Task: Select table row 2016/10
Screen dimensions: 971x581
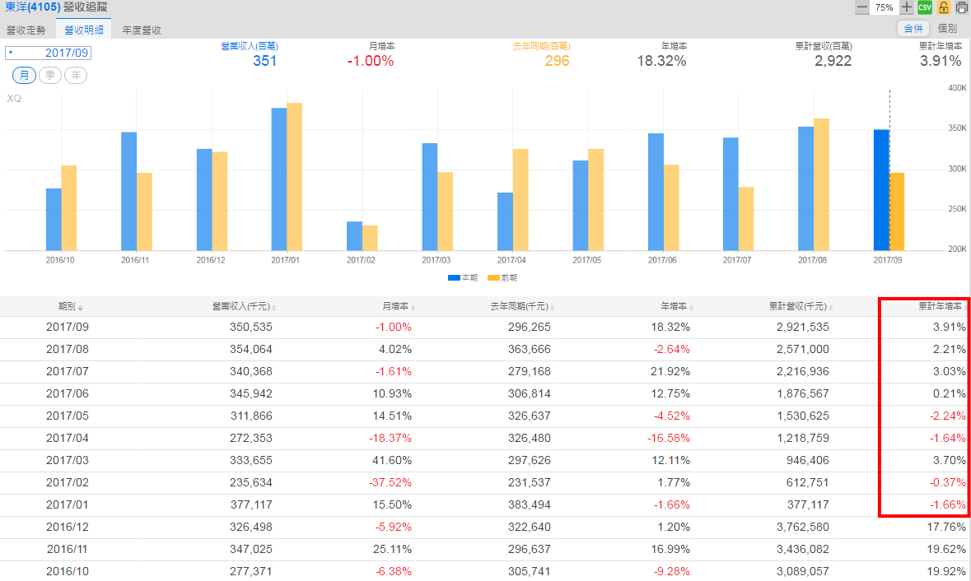Action: 486,572
